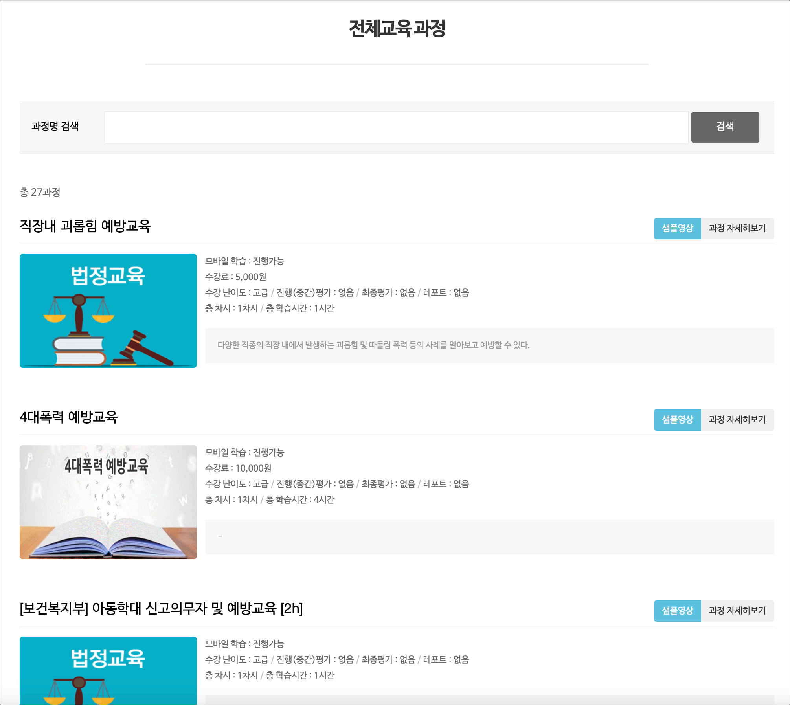Click 모바일 학습 text under 4대폭력 예방교육

[x=244, y=452]
